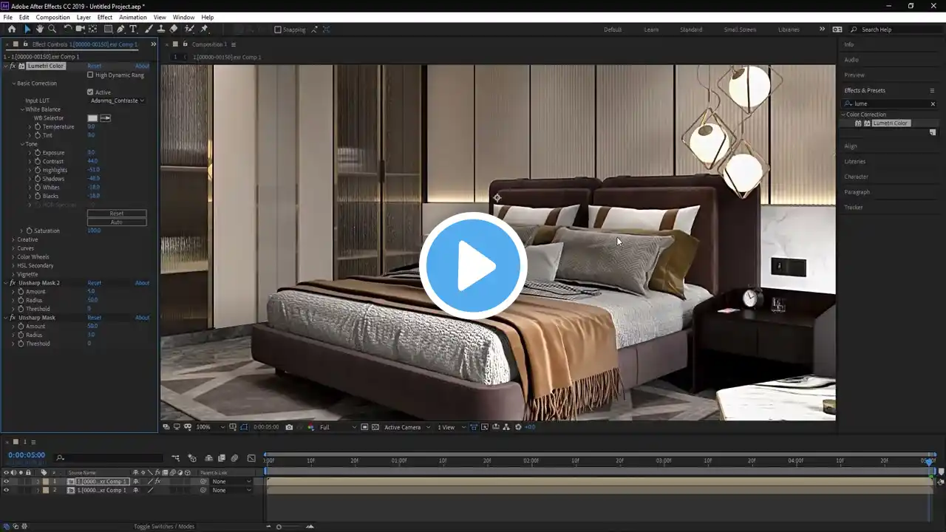Viewport: 946px width, 532px height.
Task: Click the Contrast value 44.0
Action: (x=92, y=161)
